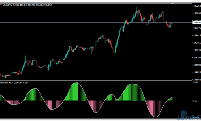Click the chart shift triangle marker at top

pos(173,4)
